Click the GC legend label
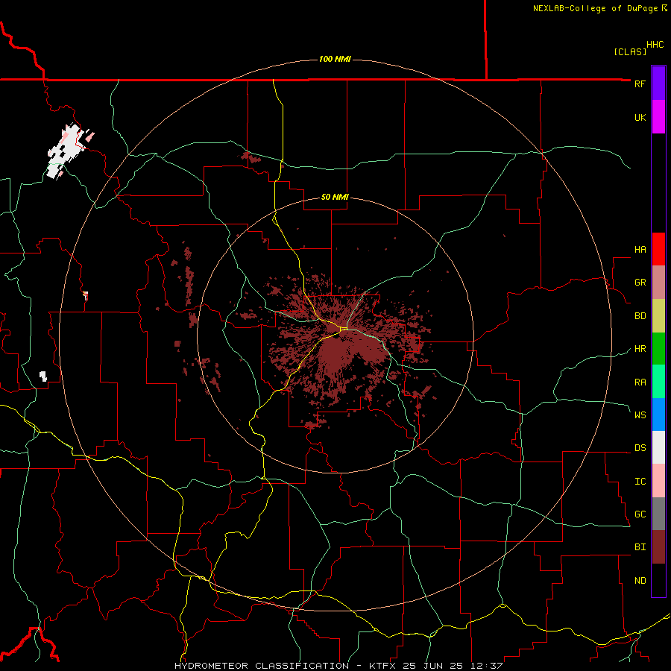The height and width of the screenshot is (671, 671). click(640, 514)
